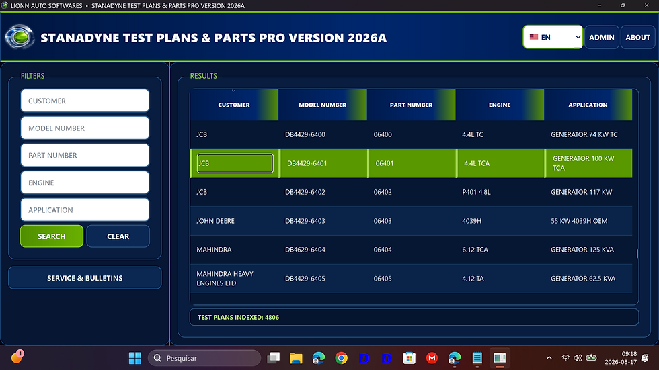The height and width of the screenshot is (370, 659).
Task: Focus the CUSTOMER filter field
Action: coord(85,101)
